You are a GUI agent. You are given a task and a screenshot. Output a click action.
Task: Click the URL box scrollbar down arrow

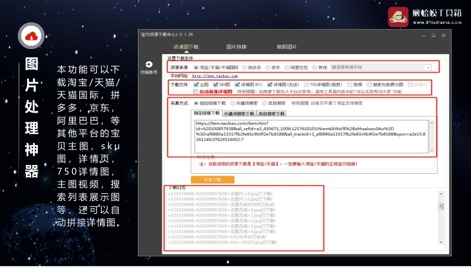(x=432, y=151)
